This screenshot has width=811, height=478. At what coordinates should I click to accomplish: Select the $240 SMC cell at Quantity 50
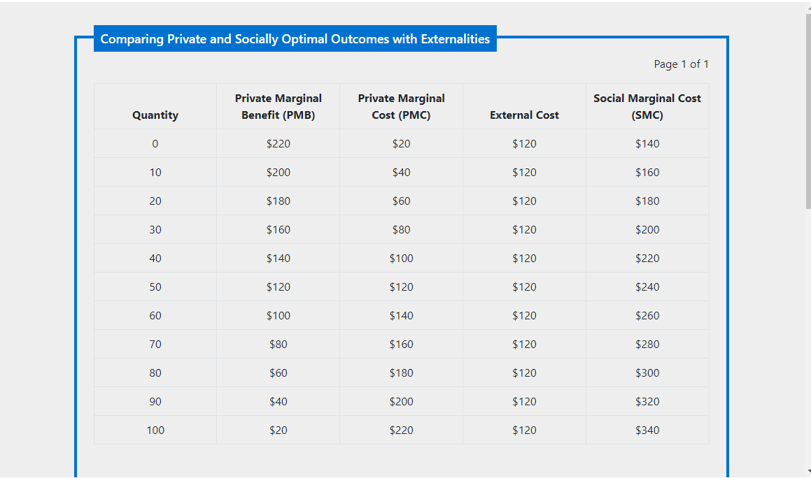click(647, 287)
